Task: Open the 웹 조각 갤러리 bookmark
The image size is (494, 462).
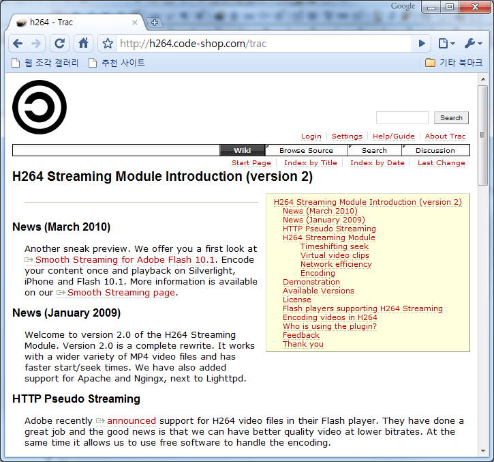Action: [x=45, y=63]
